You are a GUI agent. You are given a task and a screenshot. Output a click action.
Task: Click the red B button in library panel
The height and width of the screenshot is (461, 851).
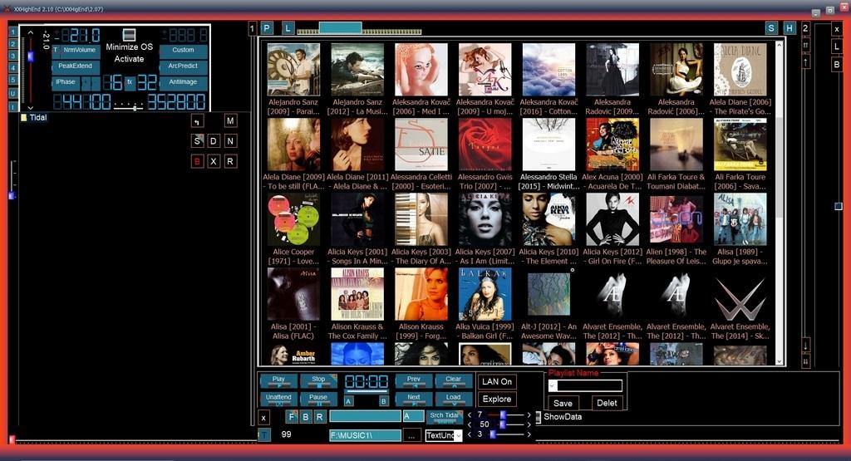click(198, 162)
